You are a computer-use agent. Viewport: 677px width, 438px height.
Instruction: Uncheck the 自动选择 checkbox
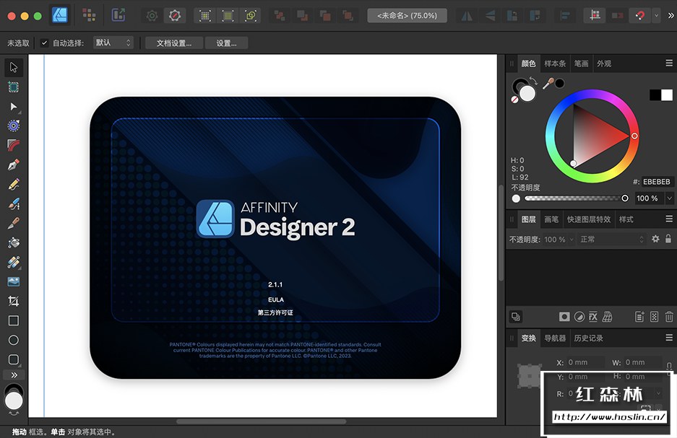coord(44,43)
